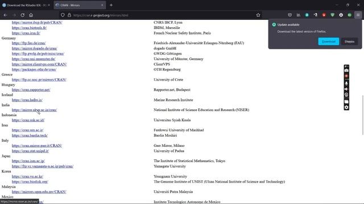The image size is (364, 204).
Task: Select the CRAN - Mirrors tab
Action: point(80,5)
